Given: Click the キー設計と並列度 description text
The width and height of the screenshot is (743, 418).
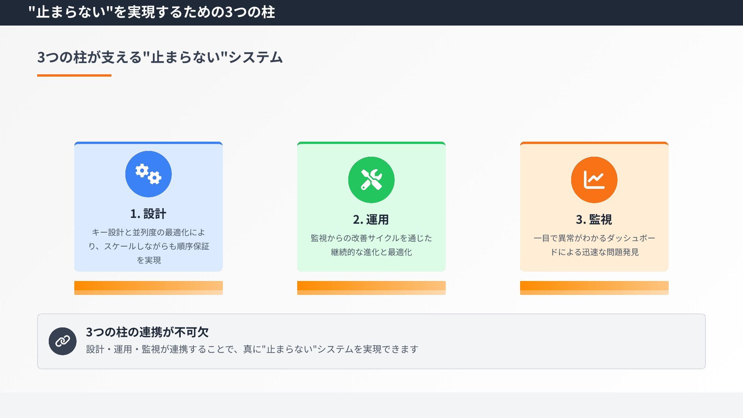Looking at the screenshot, I should click(x=148, y=246).
